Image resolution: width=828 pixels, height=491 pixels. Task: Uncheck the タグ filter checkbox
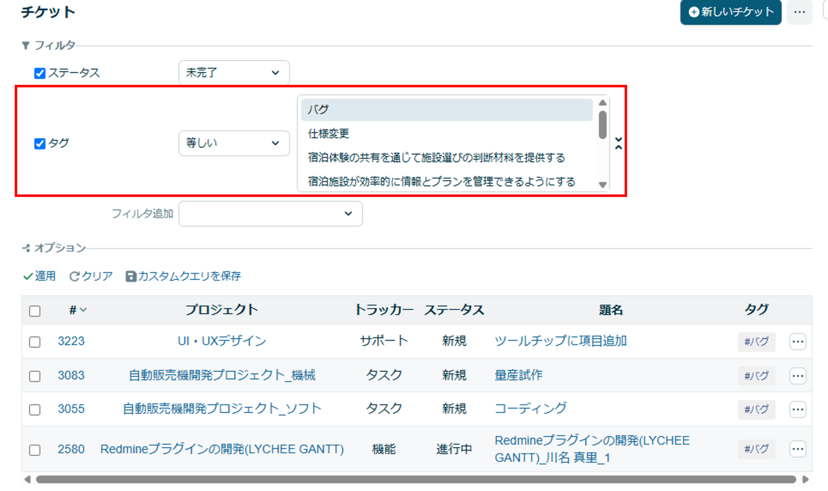(40, 144)
